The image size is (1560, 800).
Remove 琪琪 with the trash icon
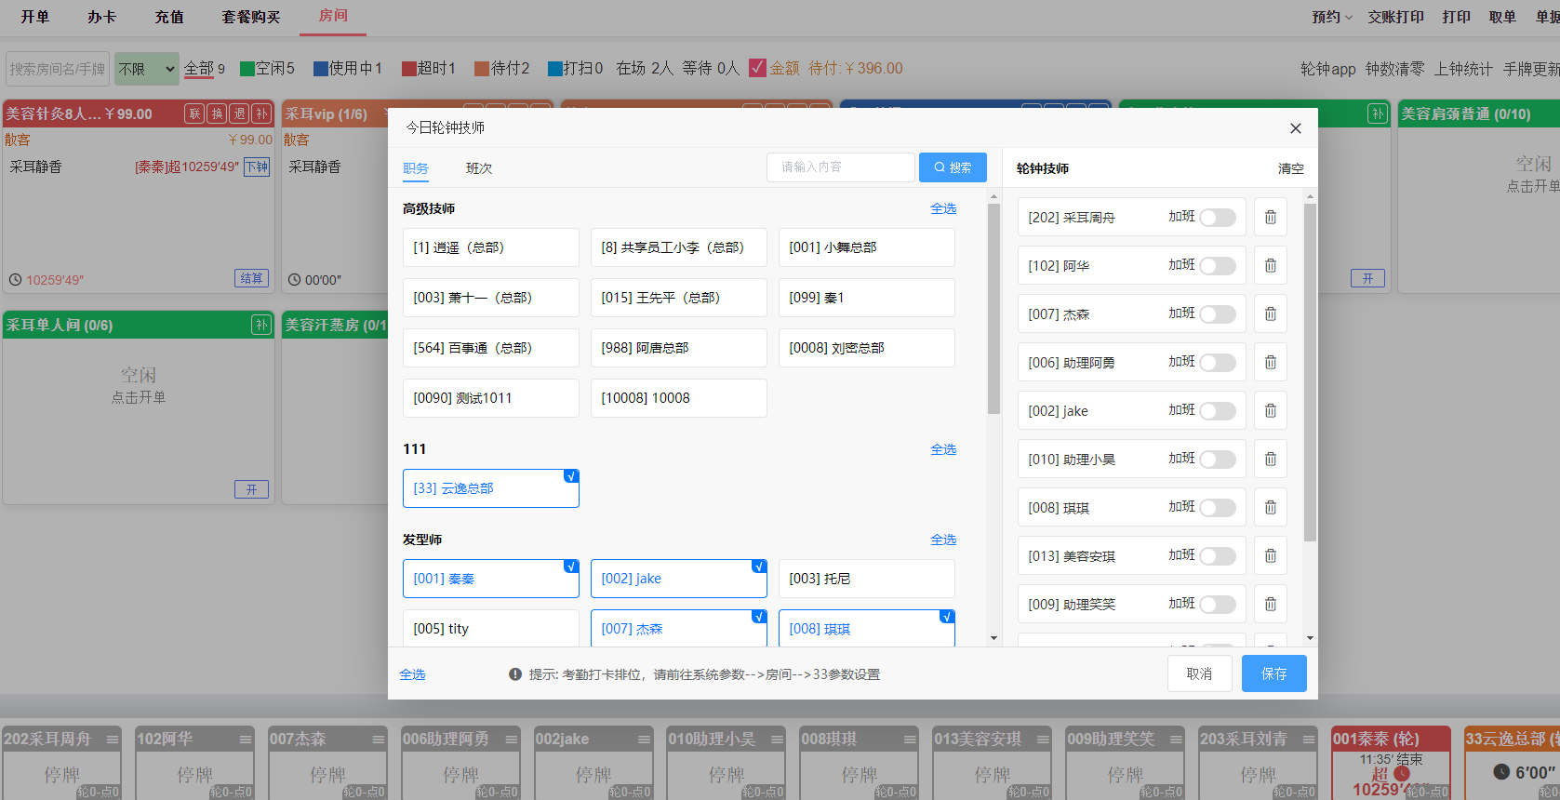coord(1270,508)
